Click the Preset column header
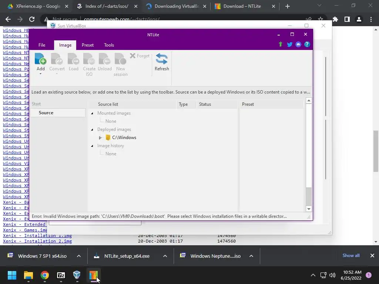Viewport: 379px width, 284px height. (271, 104)
